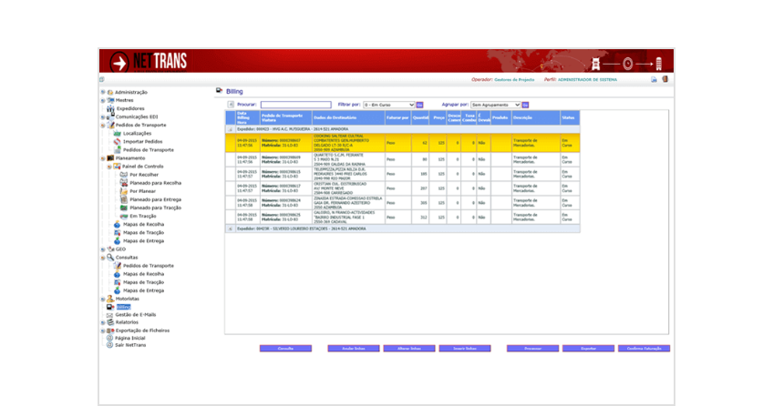Click the Consulta button
The image size is (773, 406).
pyautogui.click(x=285, y=349)
